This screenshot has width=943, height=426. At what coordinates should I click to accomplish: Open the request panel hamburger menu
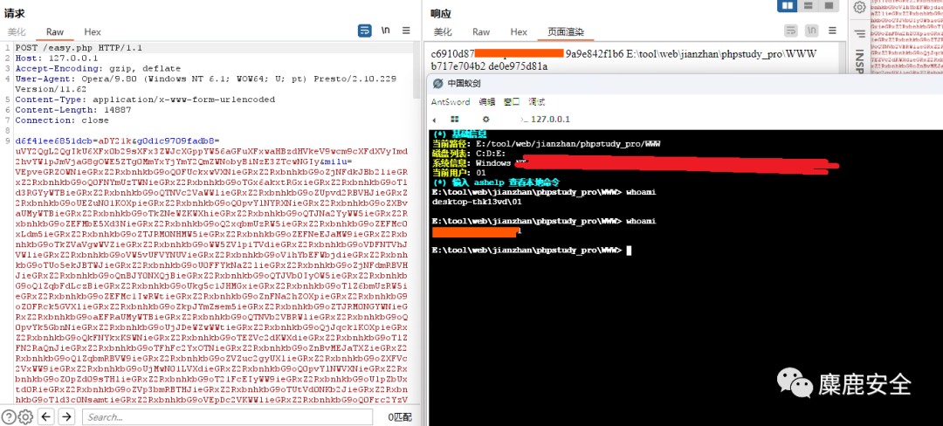[x=406, y=31]
